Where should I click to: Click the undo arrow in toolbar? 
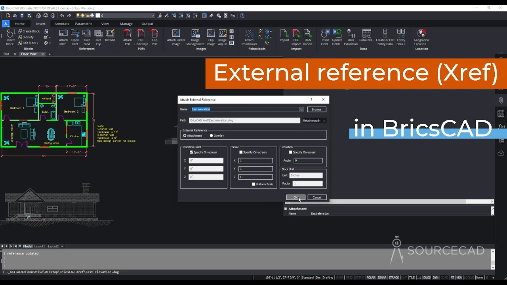coord(62,15)
